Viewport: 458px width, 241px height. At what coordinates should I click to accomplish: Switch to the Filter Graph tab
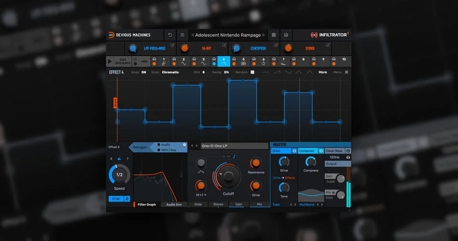(147, 204)
